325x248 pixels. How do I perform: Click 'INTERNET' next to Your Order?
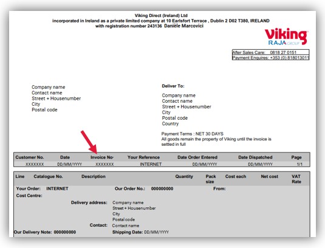[57, 188]
